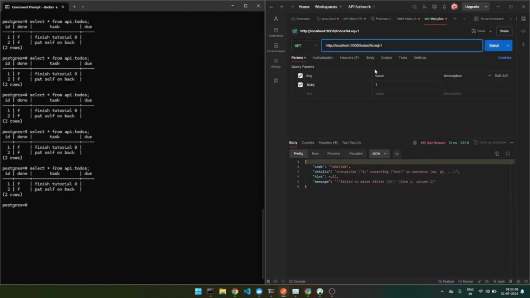Image resolution: width=530 pixels, height=298 pixels.
Task: Open the Workspaces dropdown
Action: 328,7
